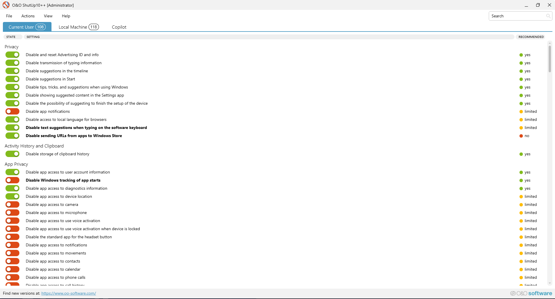Select "Disable the standard app for the headset button"

[69, 237]
